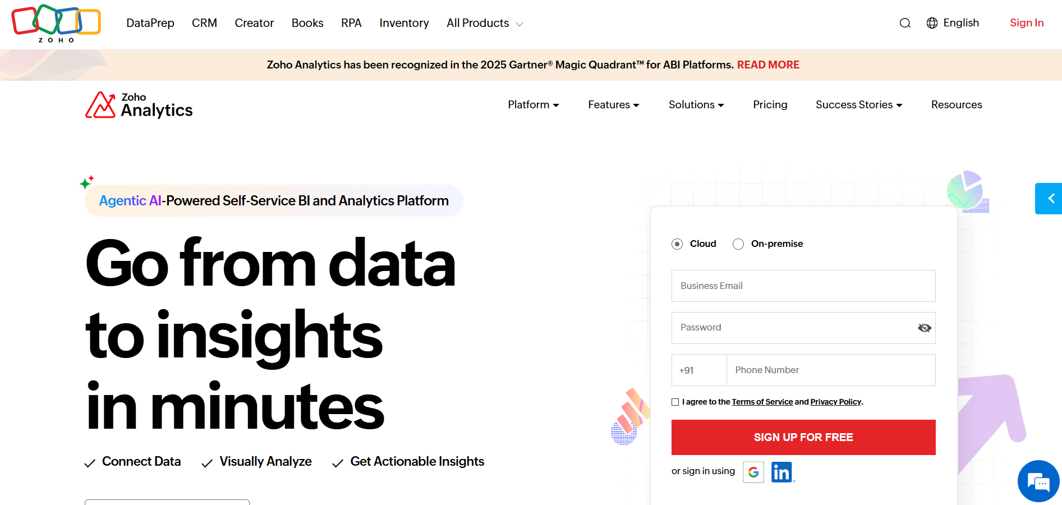Open the +91 country code selector

699,370
